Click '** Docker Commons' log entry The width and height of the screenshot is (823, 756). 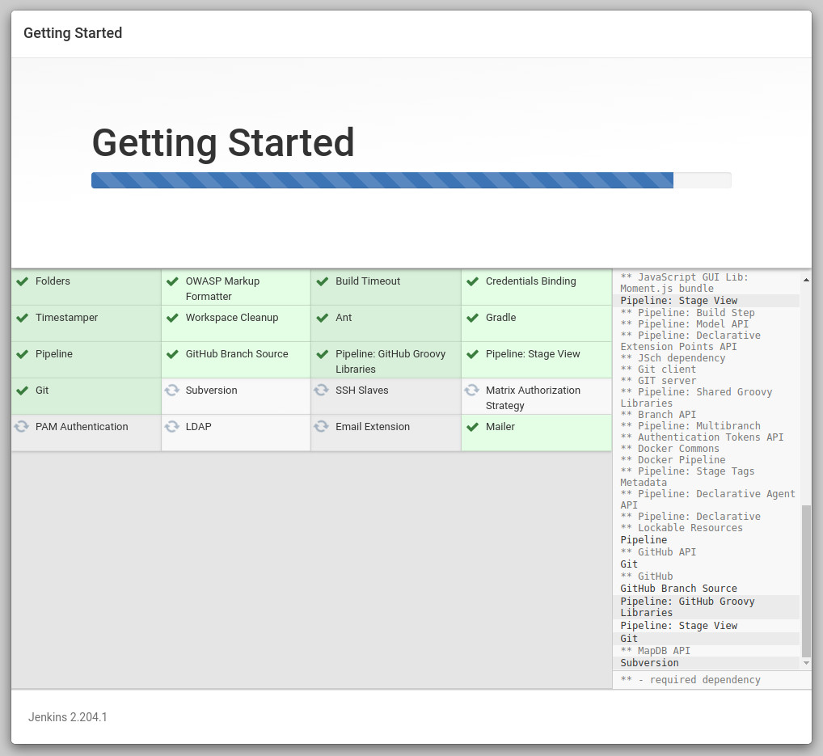point(669,449)
